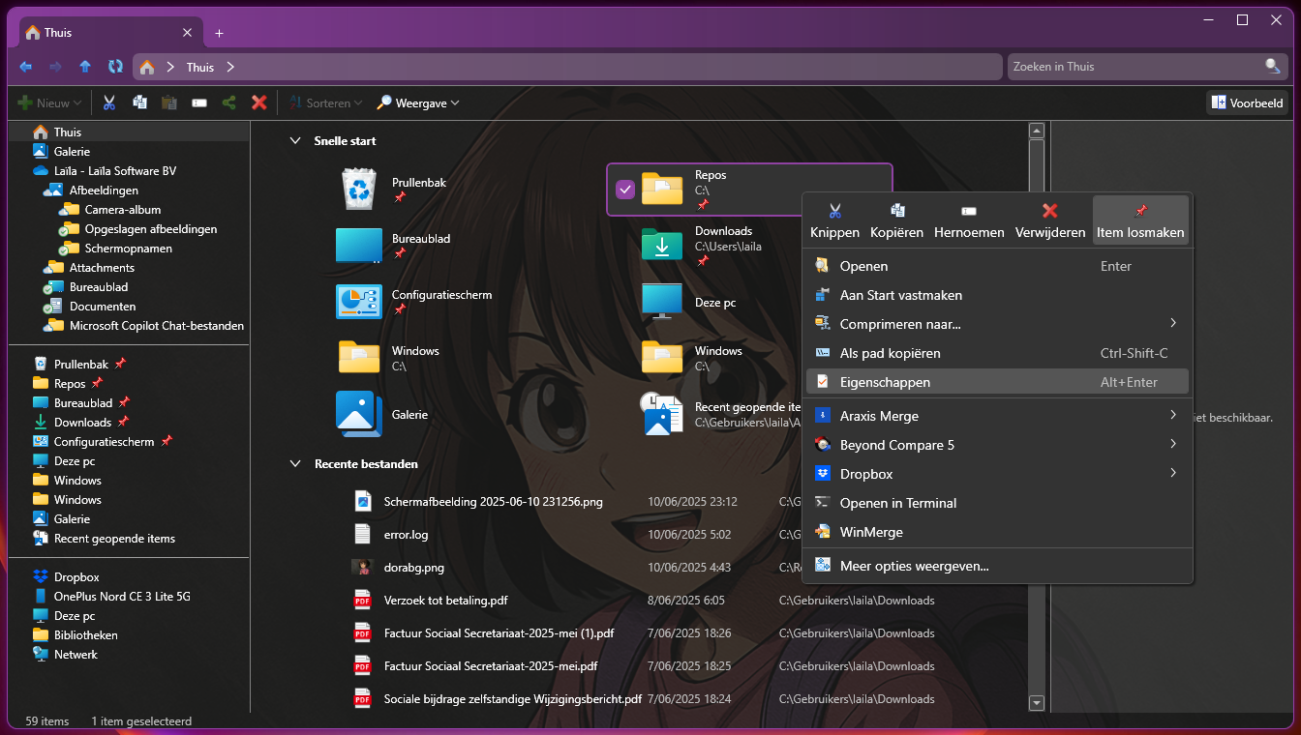Open the Downloads quick start tile
1301x735 pixels.
point(702,246)
